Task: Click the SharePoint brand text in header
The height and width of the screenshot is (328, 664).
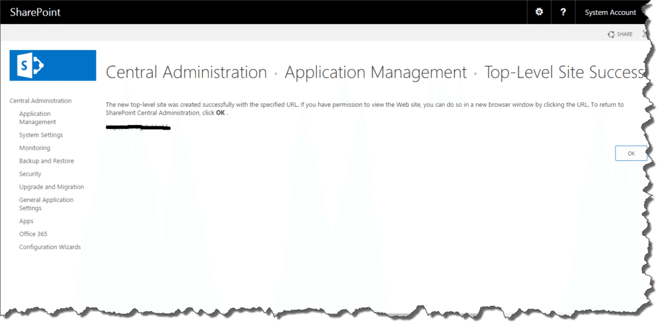Action: click(35, 12)
